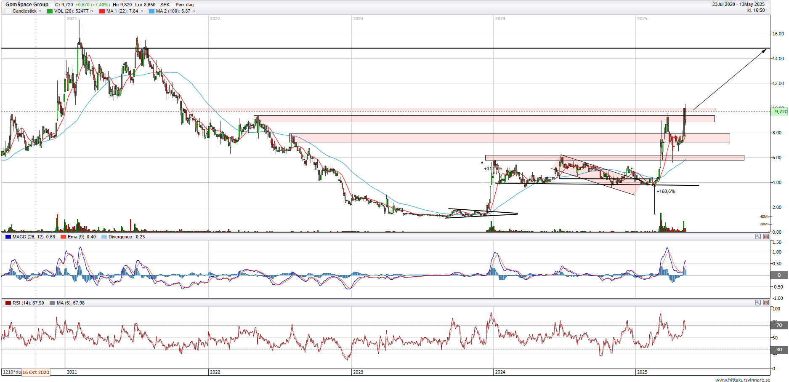
Task: Open the Candlestick chart type dropdown
Action: 40,11
